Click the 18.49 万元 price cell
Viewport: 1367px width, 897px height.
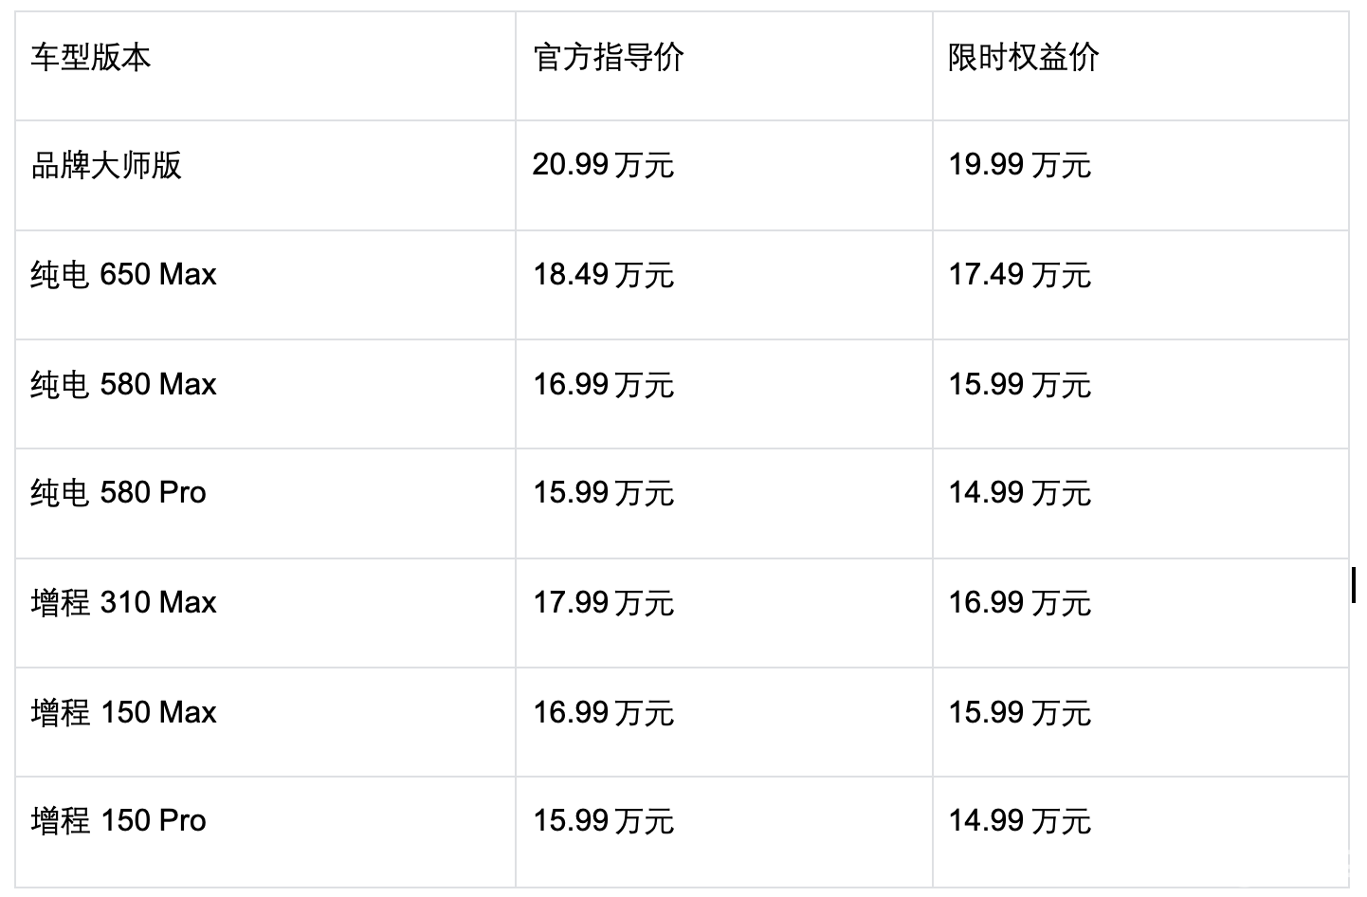tap(603, 275)
